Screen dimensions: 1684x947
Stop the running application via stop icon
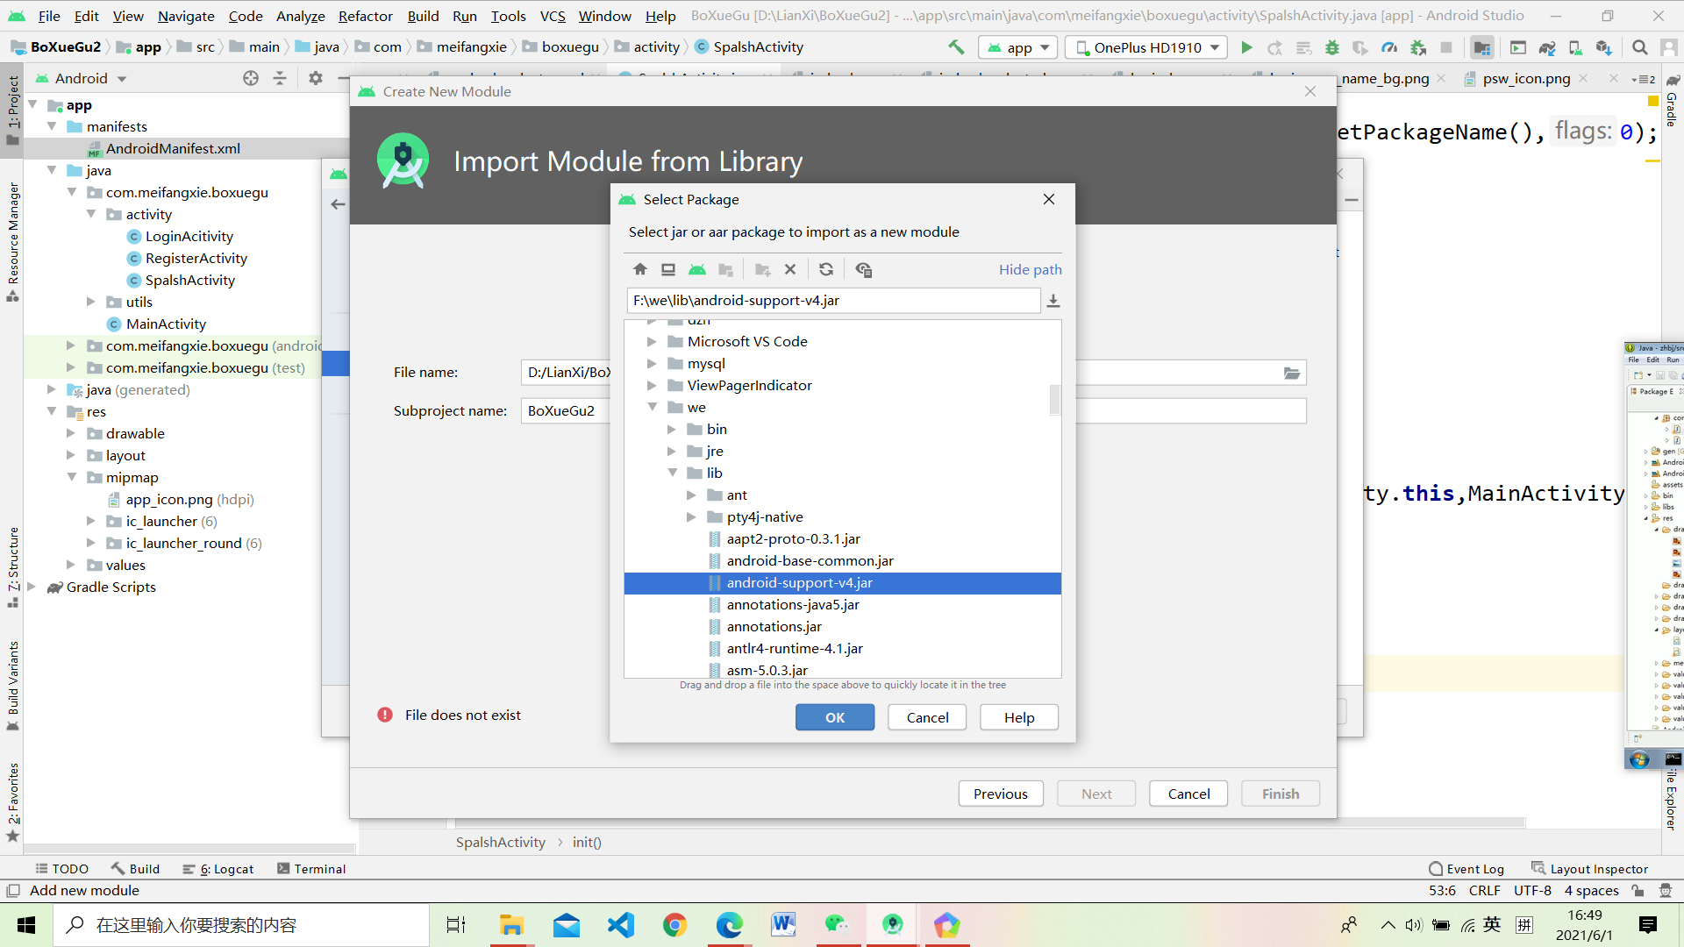coord(1446,47)
